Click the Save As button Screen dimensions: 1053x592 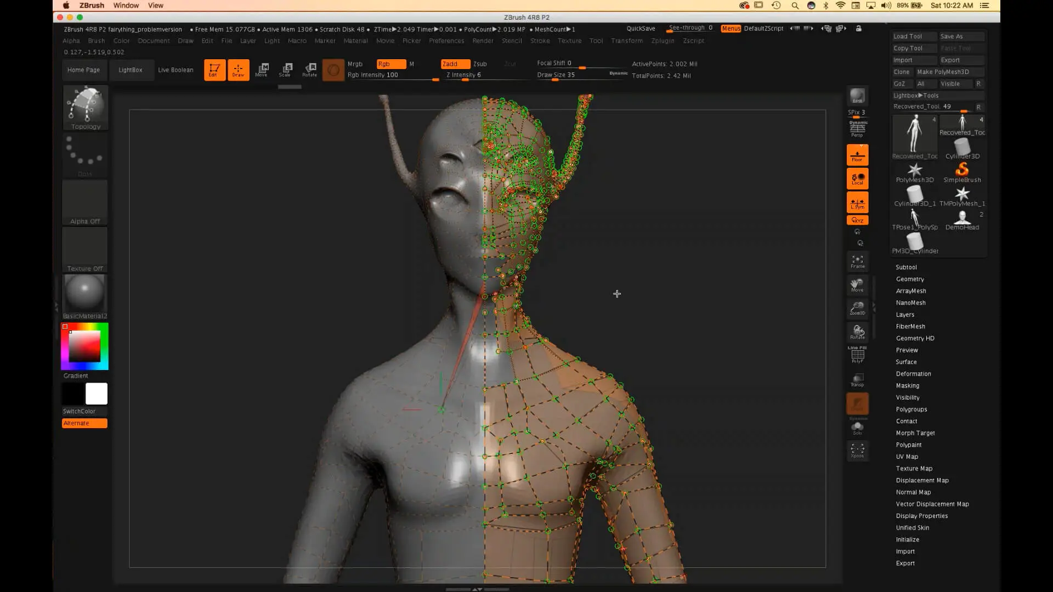pyautogui.click(x=961, y=37)
